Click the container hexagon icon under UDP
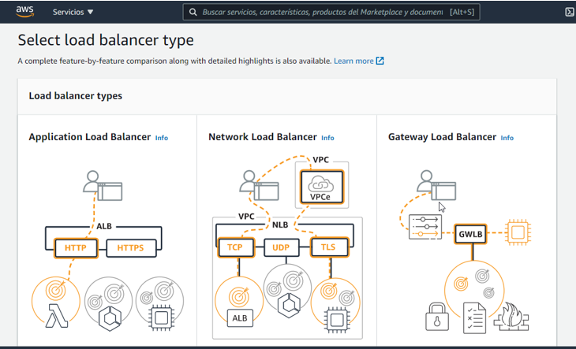 pyautogui.click(x=289, y=306)
